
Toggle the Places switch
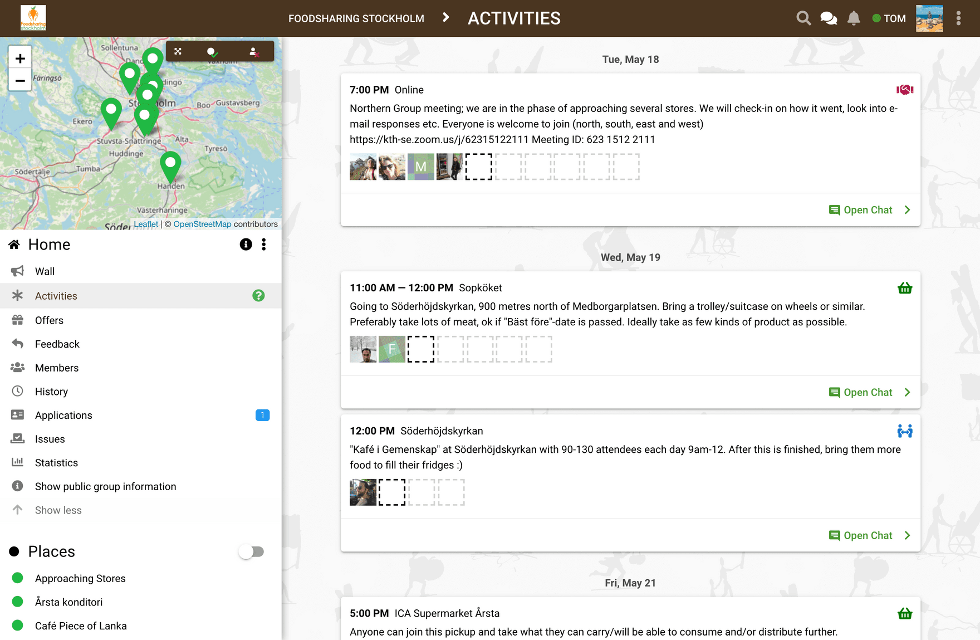[x=251, y=551]
